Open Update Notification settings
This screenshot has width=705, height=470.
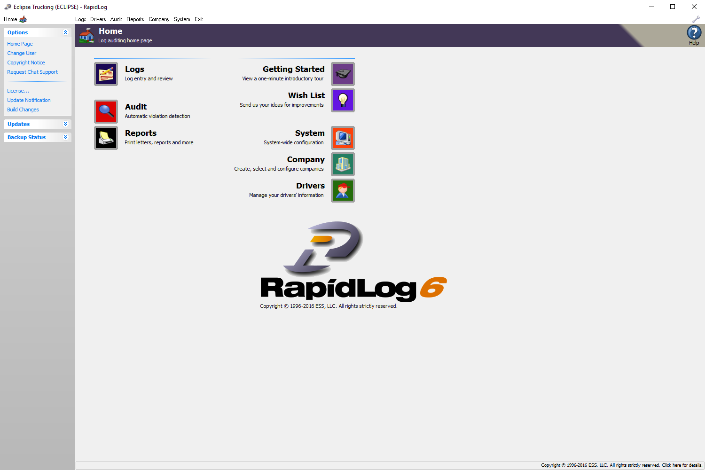(x=29, y=100)
